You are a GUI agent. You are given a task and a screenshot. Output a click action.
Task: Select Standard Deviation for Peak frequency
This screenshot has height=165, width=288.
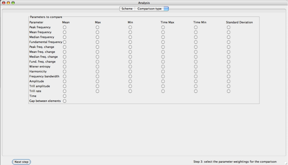point(229,27)
